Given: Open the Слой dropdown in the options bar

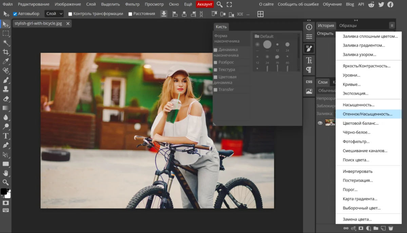Looking at the screenshot, I should tap(54, 14).
